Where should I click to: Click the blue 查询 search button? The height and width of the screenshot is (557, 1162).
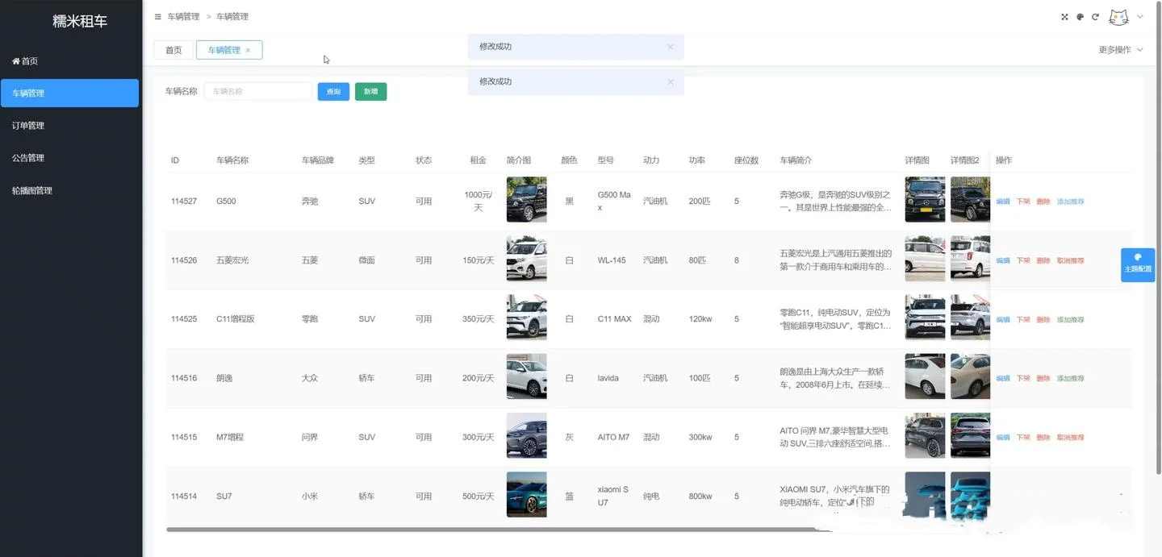click(333, 92)
